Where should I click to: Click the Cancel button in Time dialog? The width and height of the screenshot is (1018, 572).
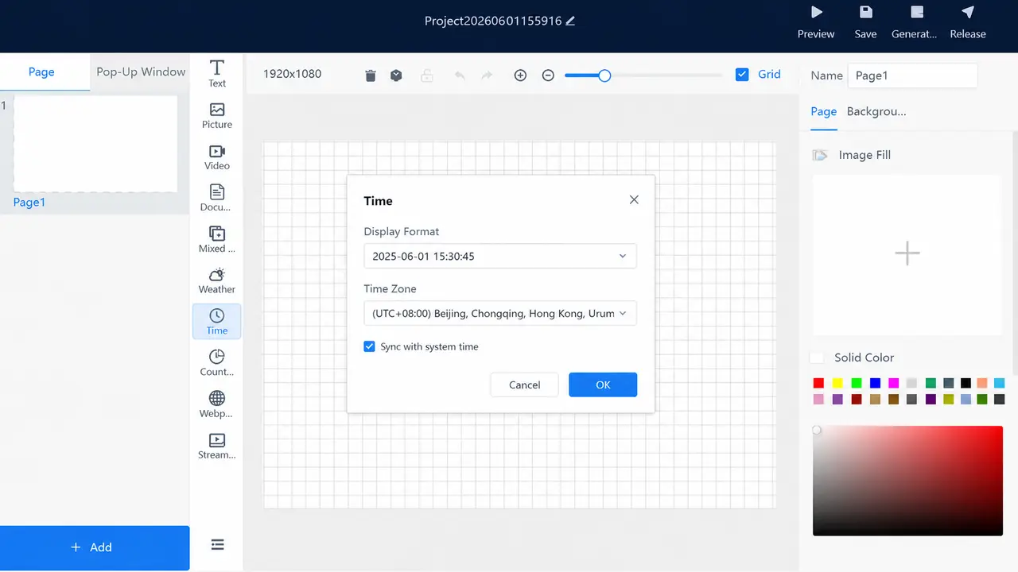524,385
